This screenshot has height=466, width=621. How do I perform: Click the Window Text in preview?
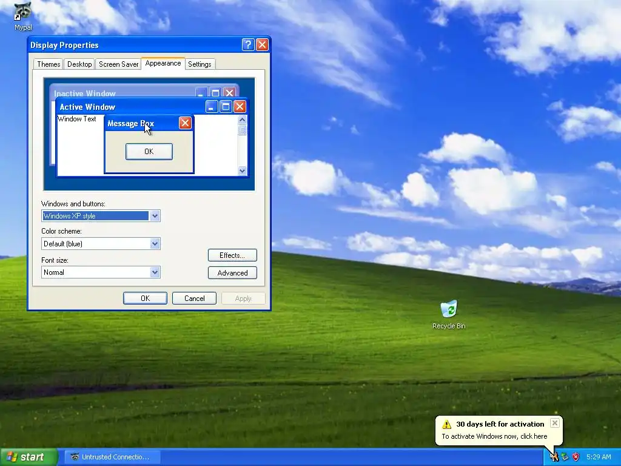(77, 119)
